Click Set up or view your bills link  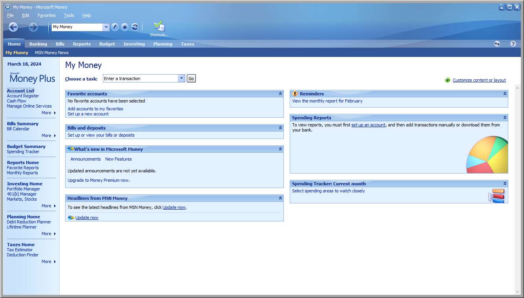[x=101, y=135]
